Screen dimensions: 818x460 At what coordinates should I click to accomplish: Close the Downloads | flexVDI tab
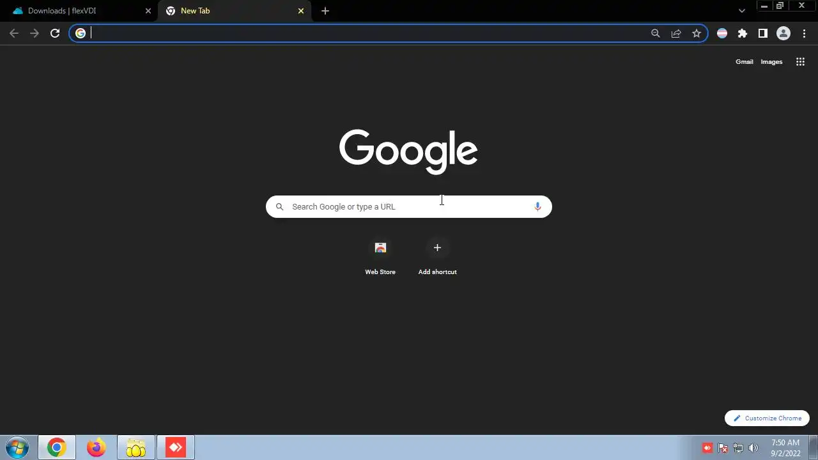(148, 11)
